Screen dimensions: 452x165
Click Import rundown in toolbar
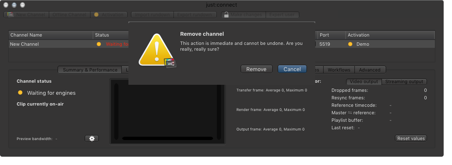(152, 15)
